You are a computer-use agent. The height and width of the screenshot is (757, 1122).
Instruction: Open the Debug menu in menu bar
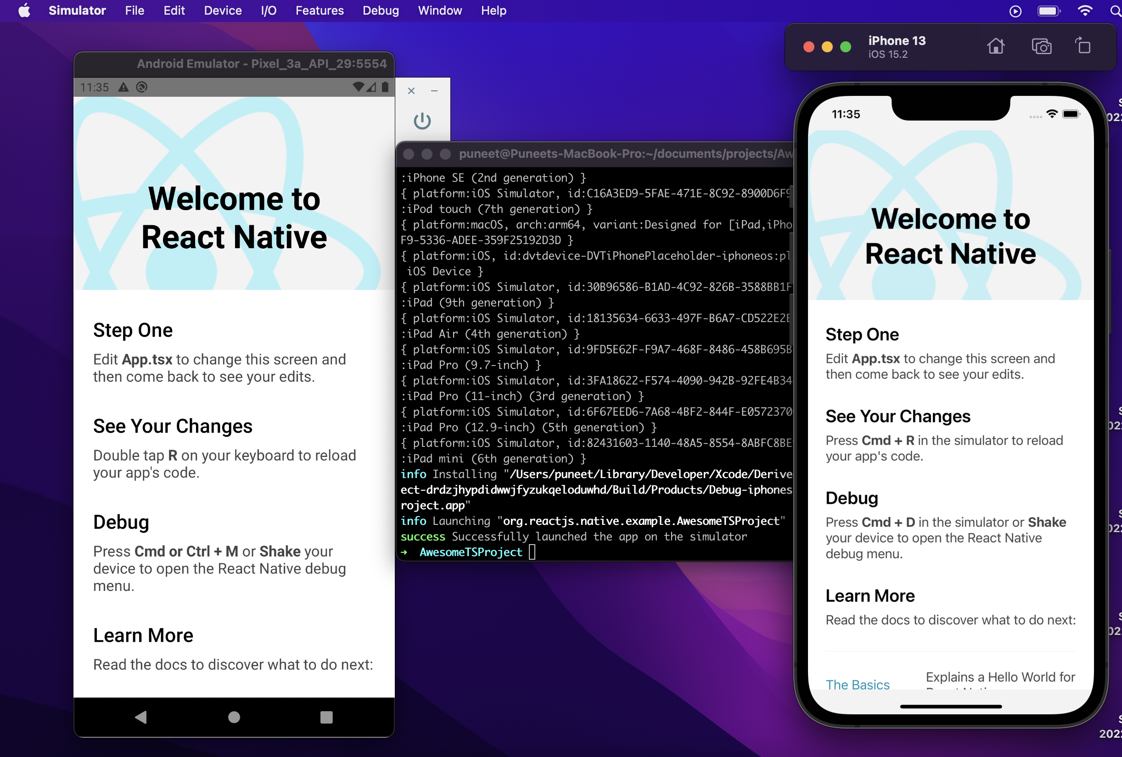click(x=381, y=11)
